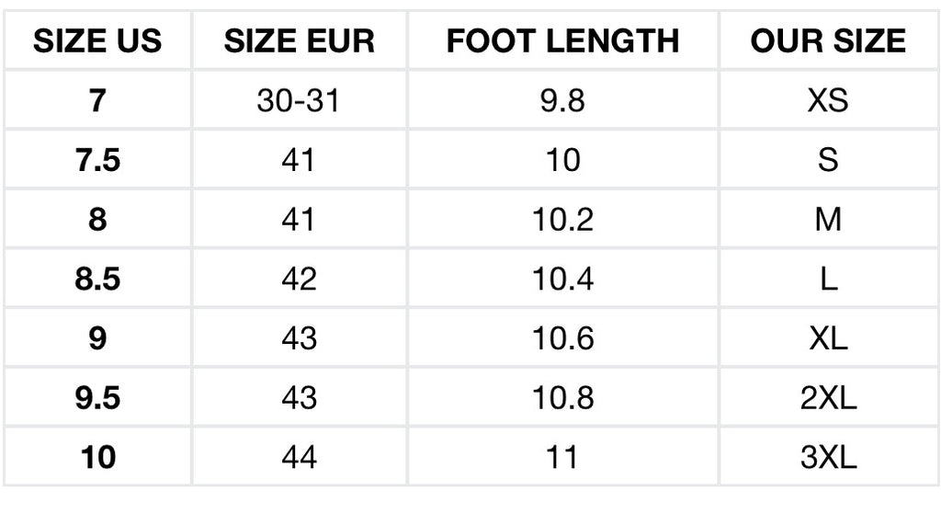Select the US size 7 cell
The width and height of the screenshot is (941, 525).
(x=97, y=99)
